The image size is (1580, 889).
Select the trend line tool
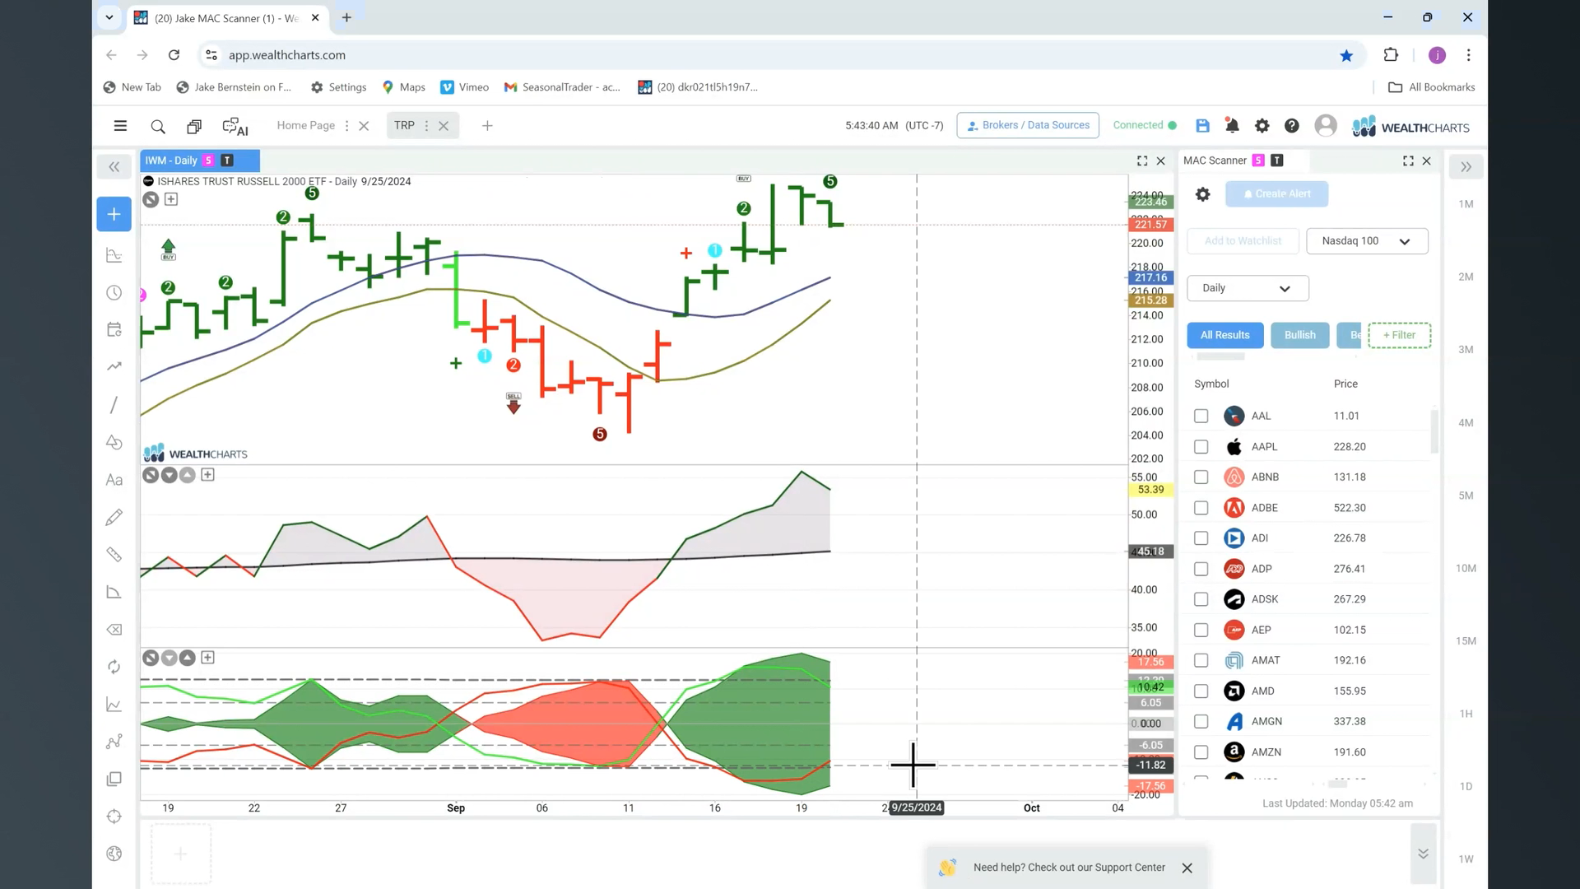(114, 366)
